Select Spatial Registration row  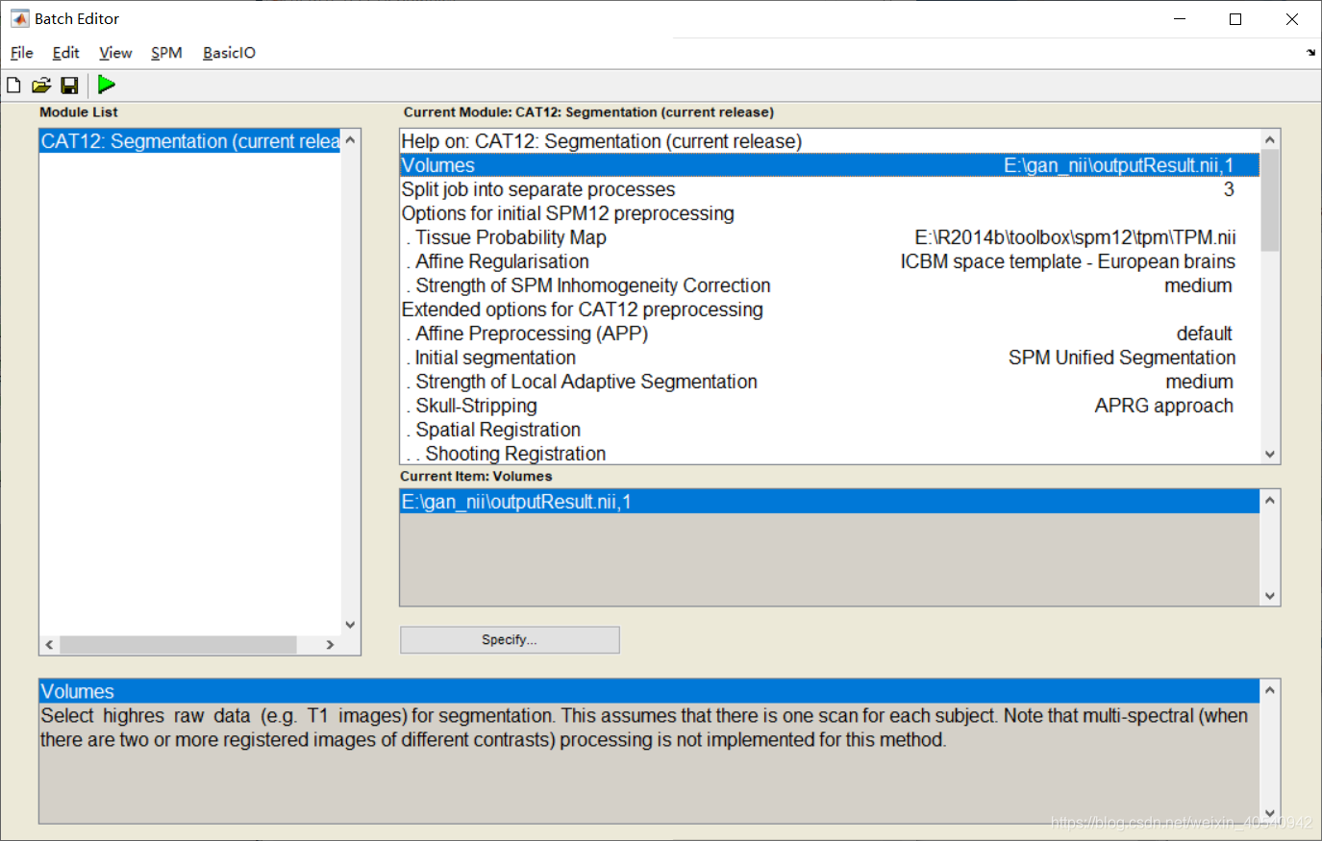click(x=830, y=430)
